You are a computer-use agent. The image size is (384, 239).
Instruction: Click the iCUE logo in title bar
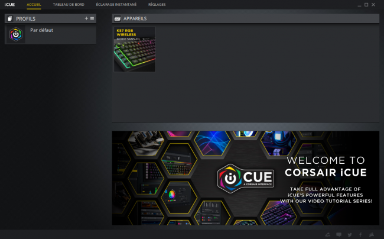tap(9, 4)
